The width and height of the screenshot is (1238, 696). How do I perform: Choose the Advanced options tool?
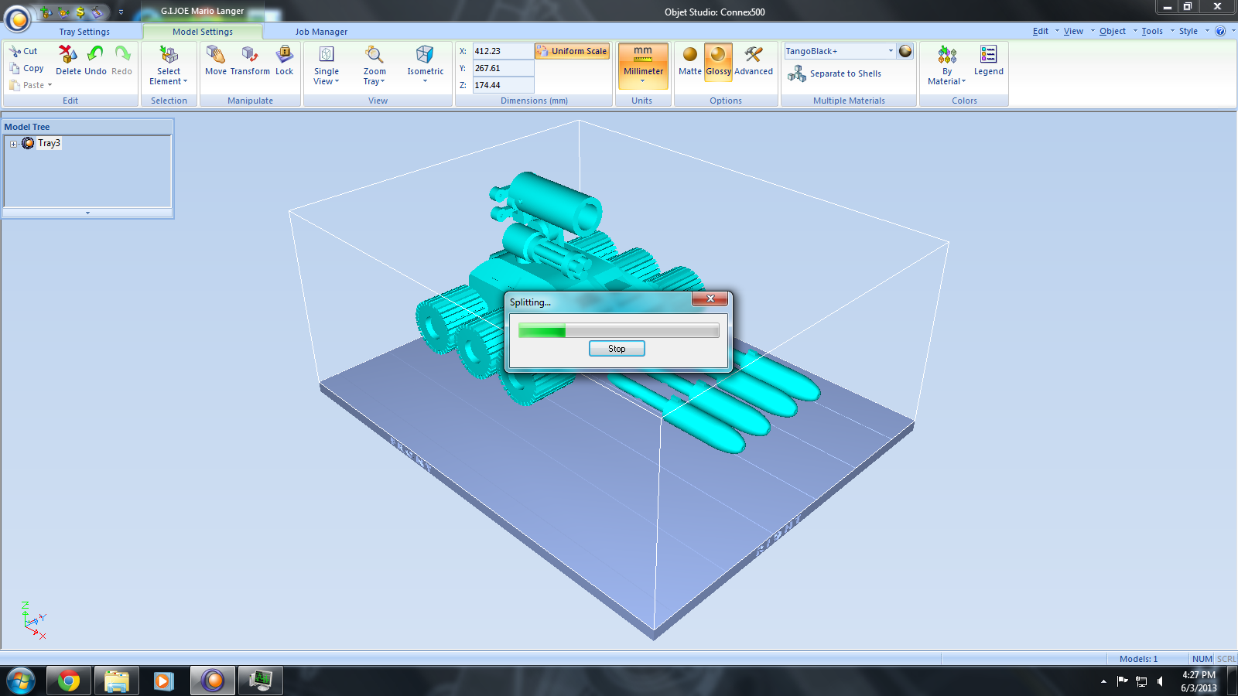tap(754, 60)
